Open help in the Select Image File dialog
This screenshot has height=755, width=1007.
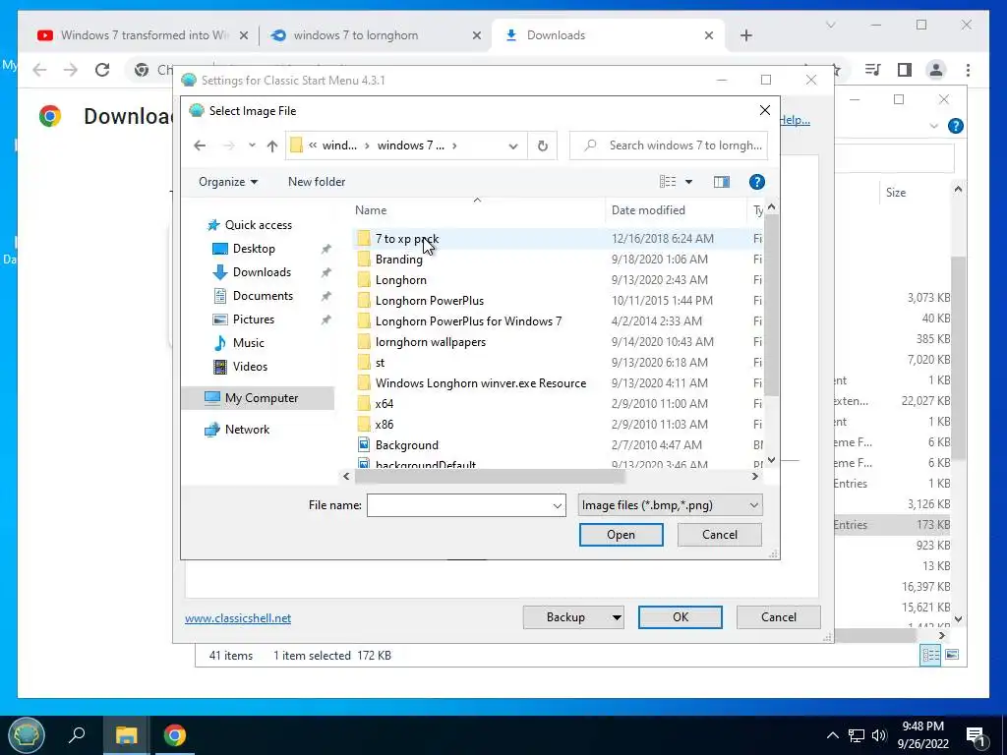click(x=756, y=182)
